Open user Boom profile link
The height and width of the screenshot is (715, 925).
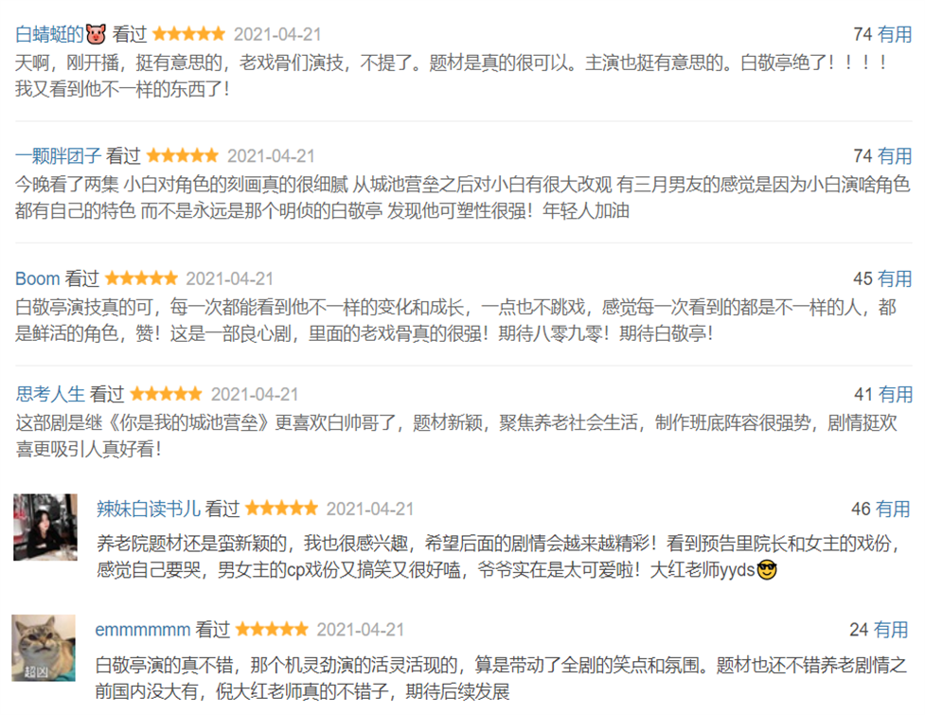click(x=37, y=278)
